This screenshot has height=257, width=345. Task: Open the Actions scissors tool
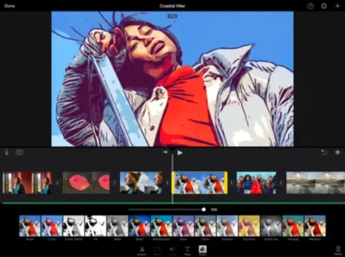(142, 250)
